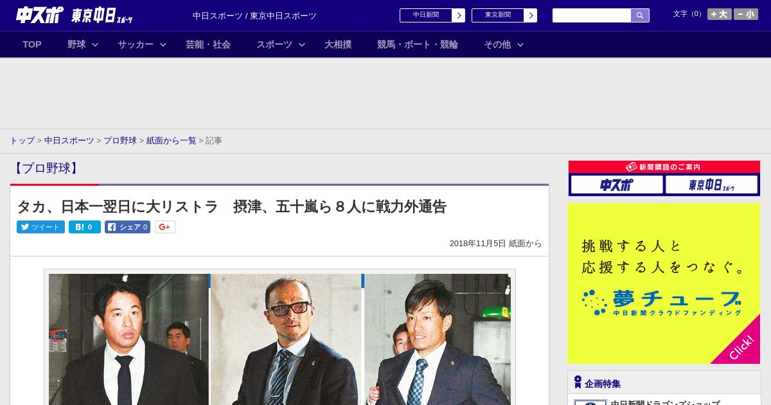Image resolution: width=771 pixels, height=405 pixels.
Task: Share article via Twitter ツイート button
Action: coord(40,227)
